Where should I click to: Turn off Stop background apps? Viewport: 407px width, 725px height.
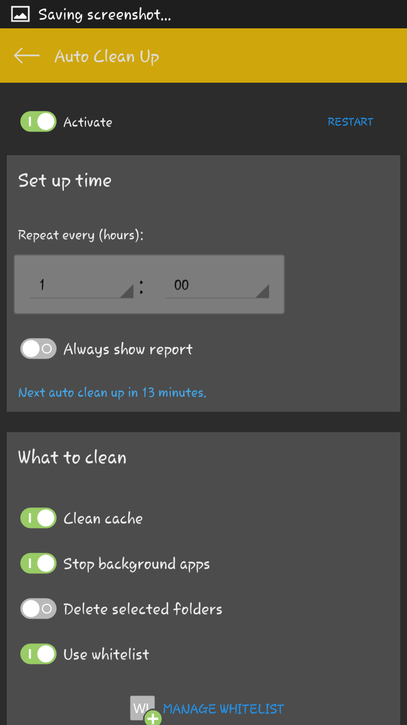tap(38, 563)
